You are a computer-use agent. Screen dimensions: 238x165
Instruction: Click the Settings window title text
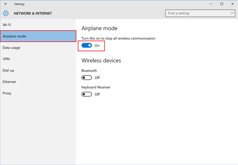[19, 4]
